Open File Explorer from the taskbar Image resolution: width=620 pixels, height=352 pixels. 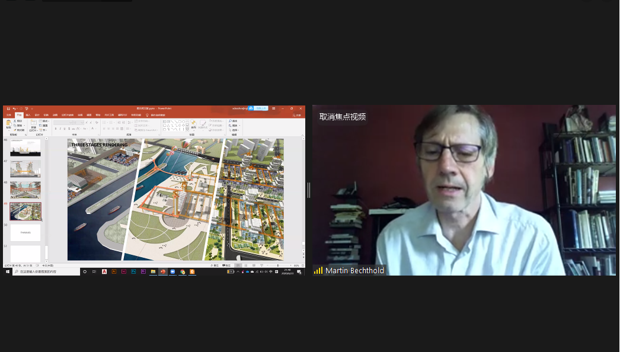[153, 271]
